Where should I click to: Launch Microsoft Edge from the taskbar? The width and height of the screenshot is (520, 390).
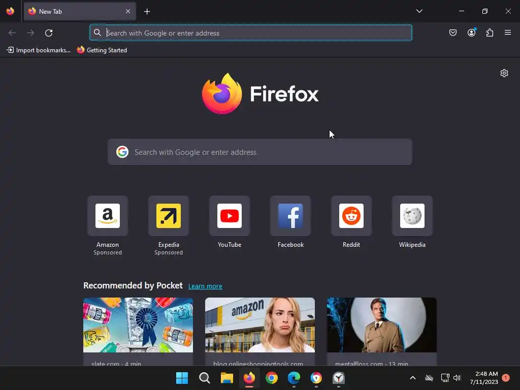click(294, 378)
